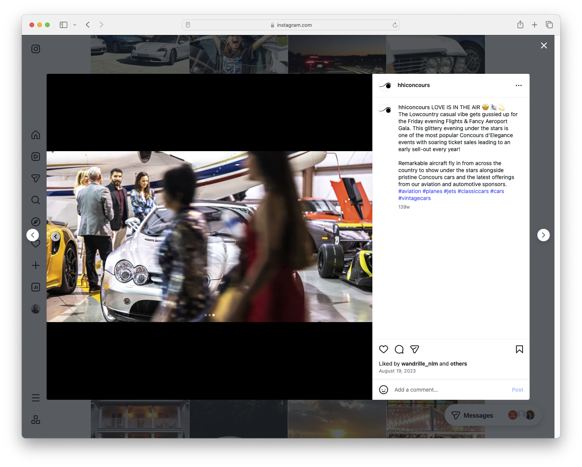Open Instagram Search

point(35,200)
